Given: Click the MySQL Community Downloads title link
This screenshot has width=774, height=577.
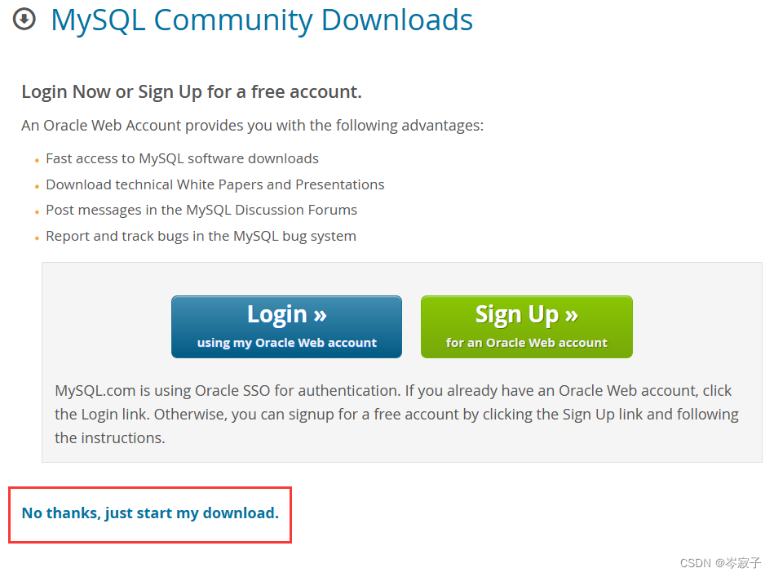Looking at the screenshot, I should (262, 20).
